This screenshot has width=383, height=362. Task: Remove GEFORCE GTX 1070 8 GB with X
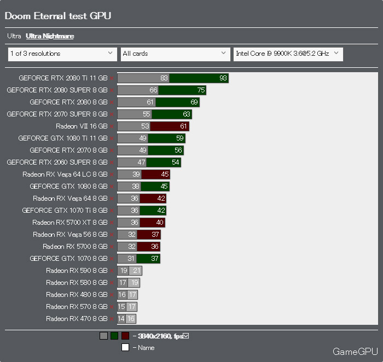point(112,259)
